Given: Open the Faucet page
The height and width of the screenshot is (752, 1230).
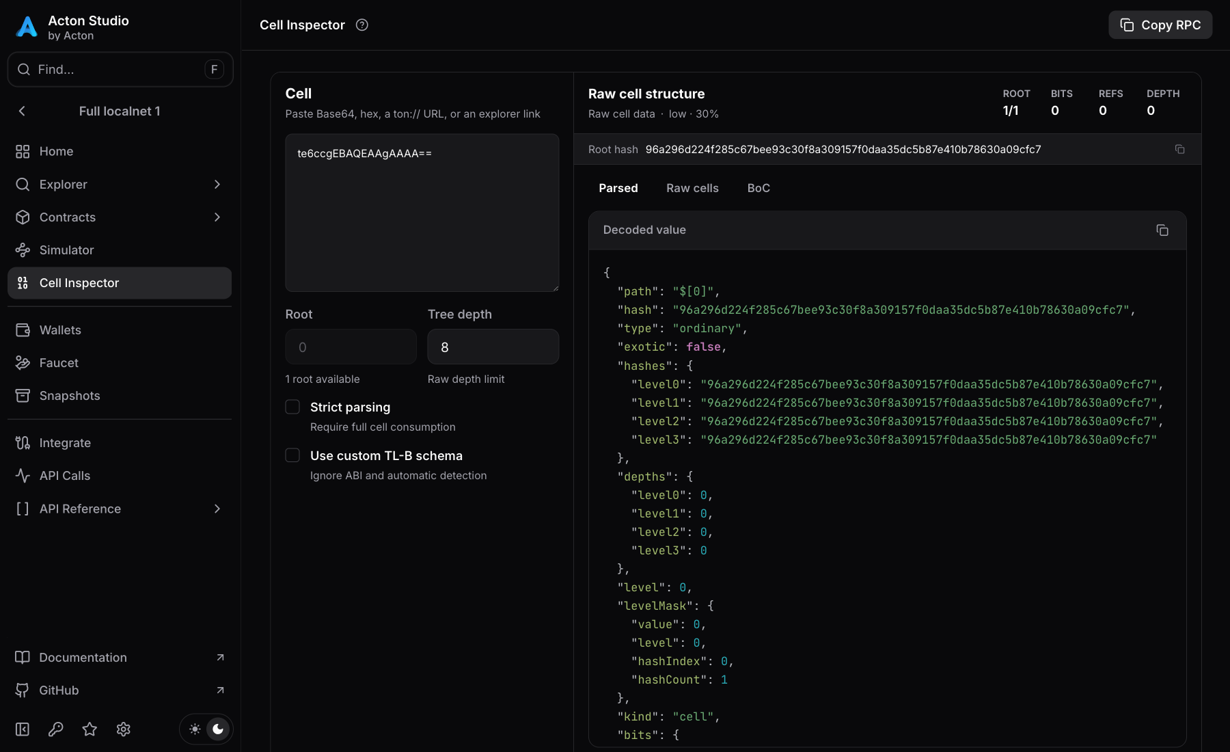Looking at the screenshot, I should click(120, 362).
